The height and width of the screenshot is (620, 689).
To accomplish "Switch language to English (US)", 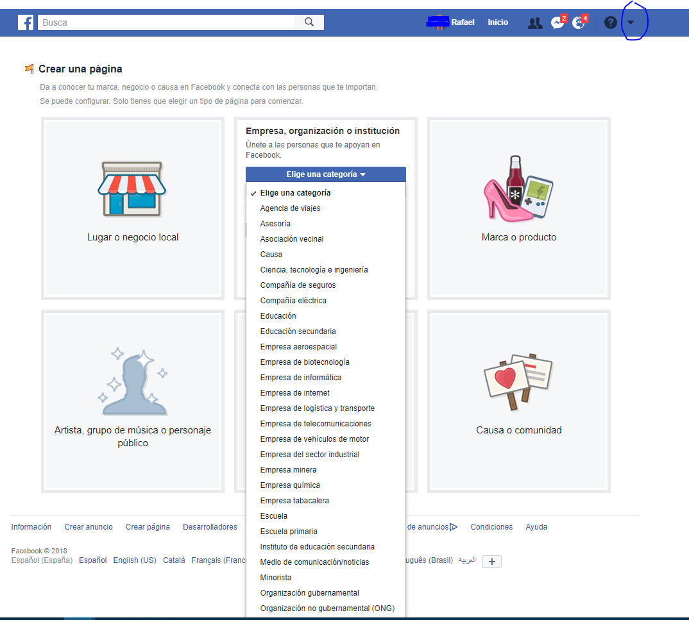I will (x=135, y=560).
